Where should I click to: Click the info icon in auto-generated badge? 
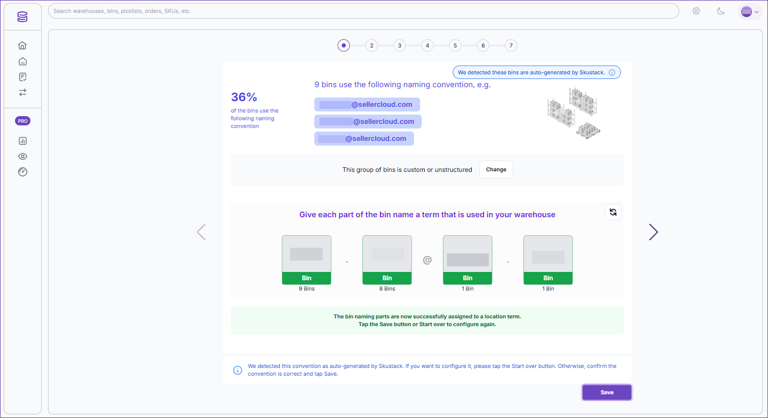[x=612, y=73]
